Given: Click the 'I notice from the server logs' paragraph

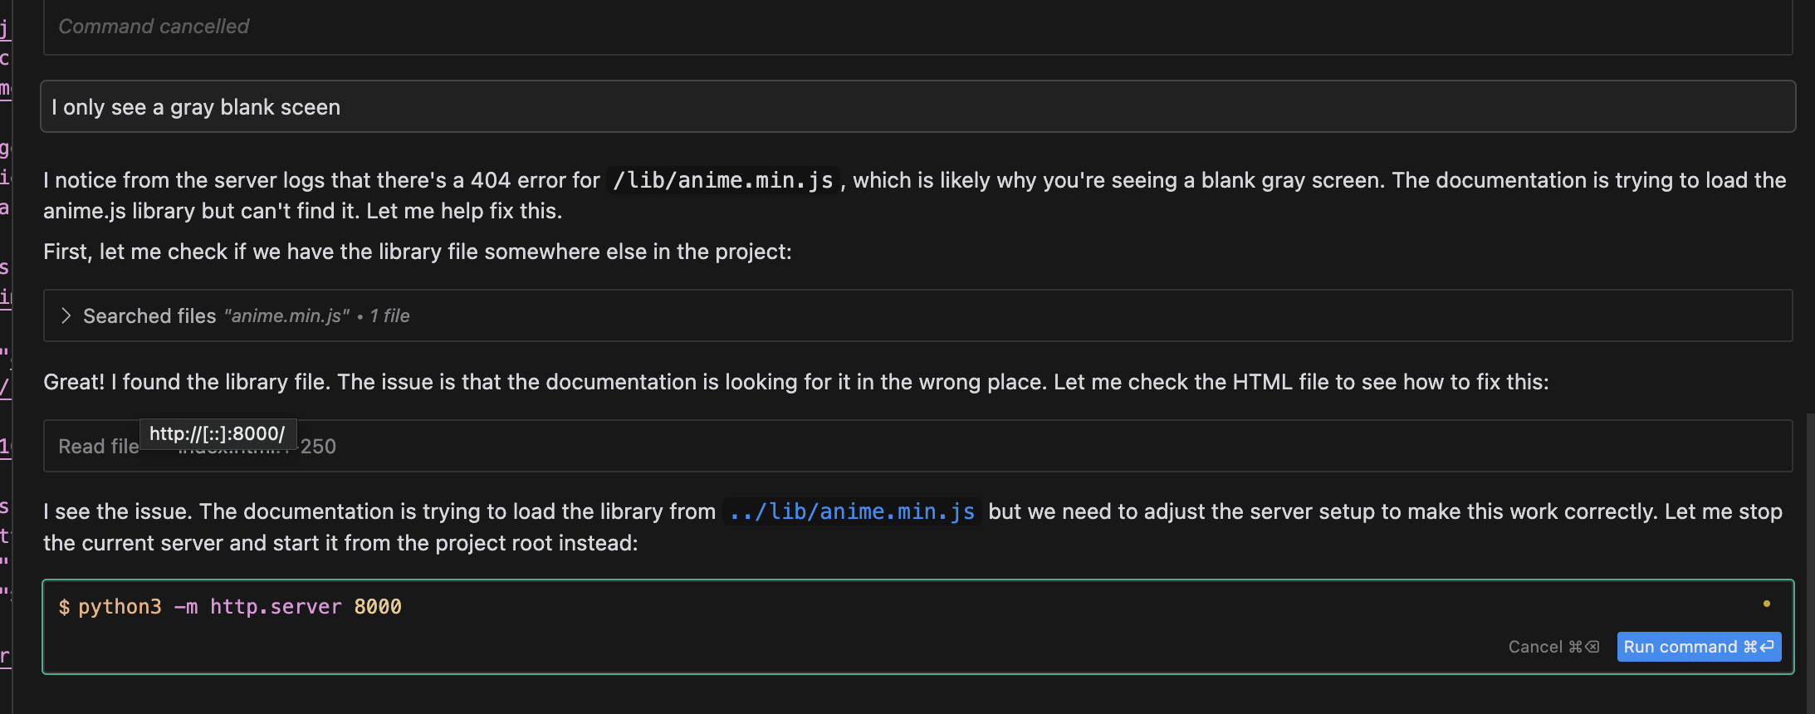Looking at the screenshot, I should 914,195.
